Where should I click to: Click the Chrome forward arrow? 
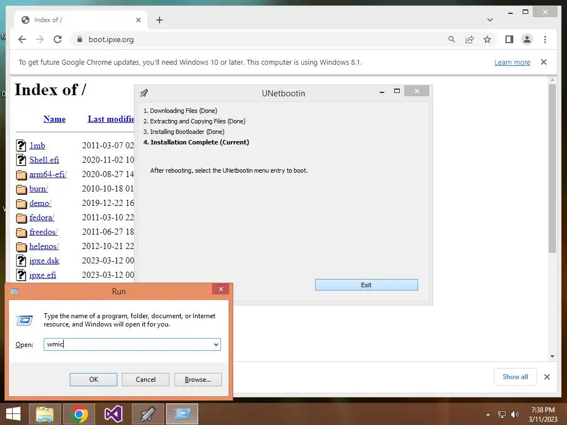tap(40, 39)
